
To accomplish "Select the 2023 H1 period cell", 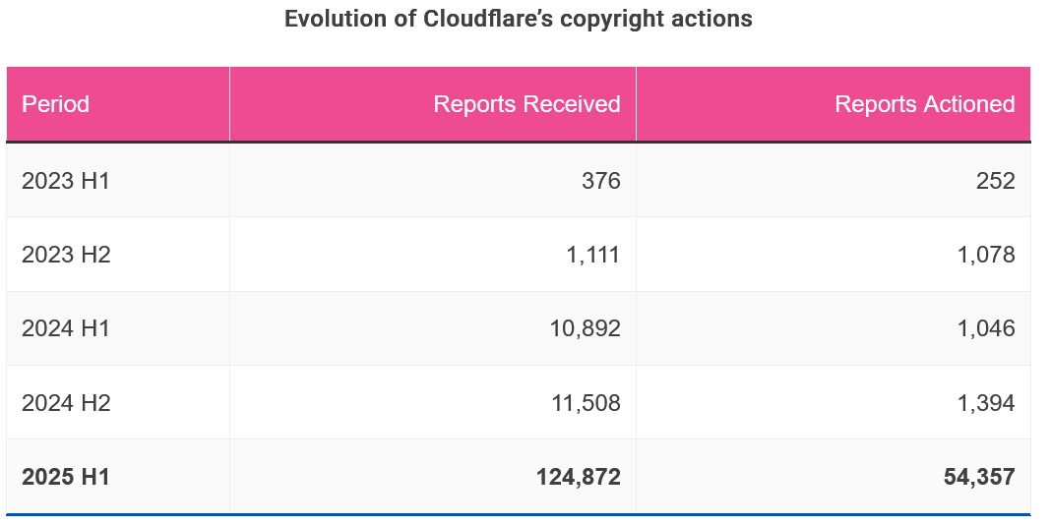I will [66, 180].
